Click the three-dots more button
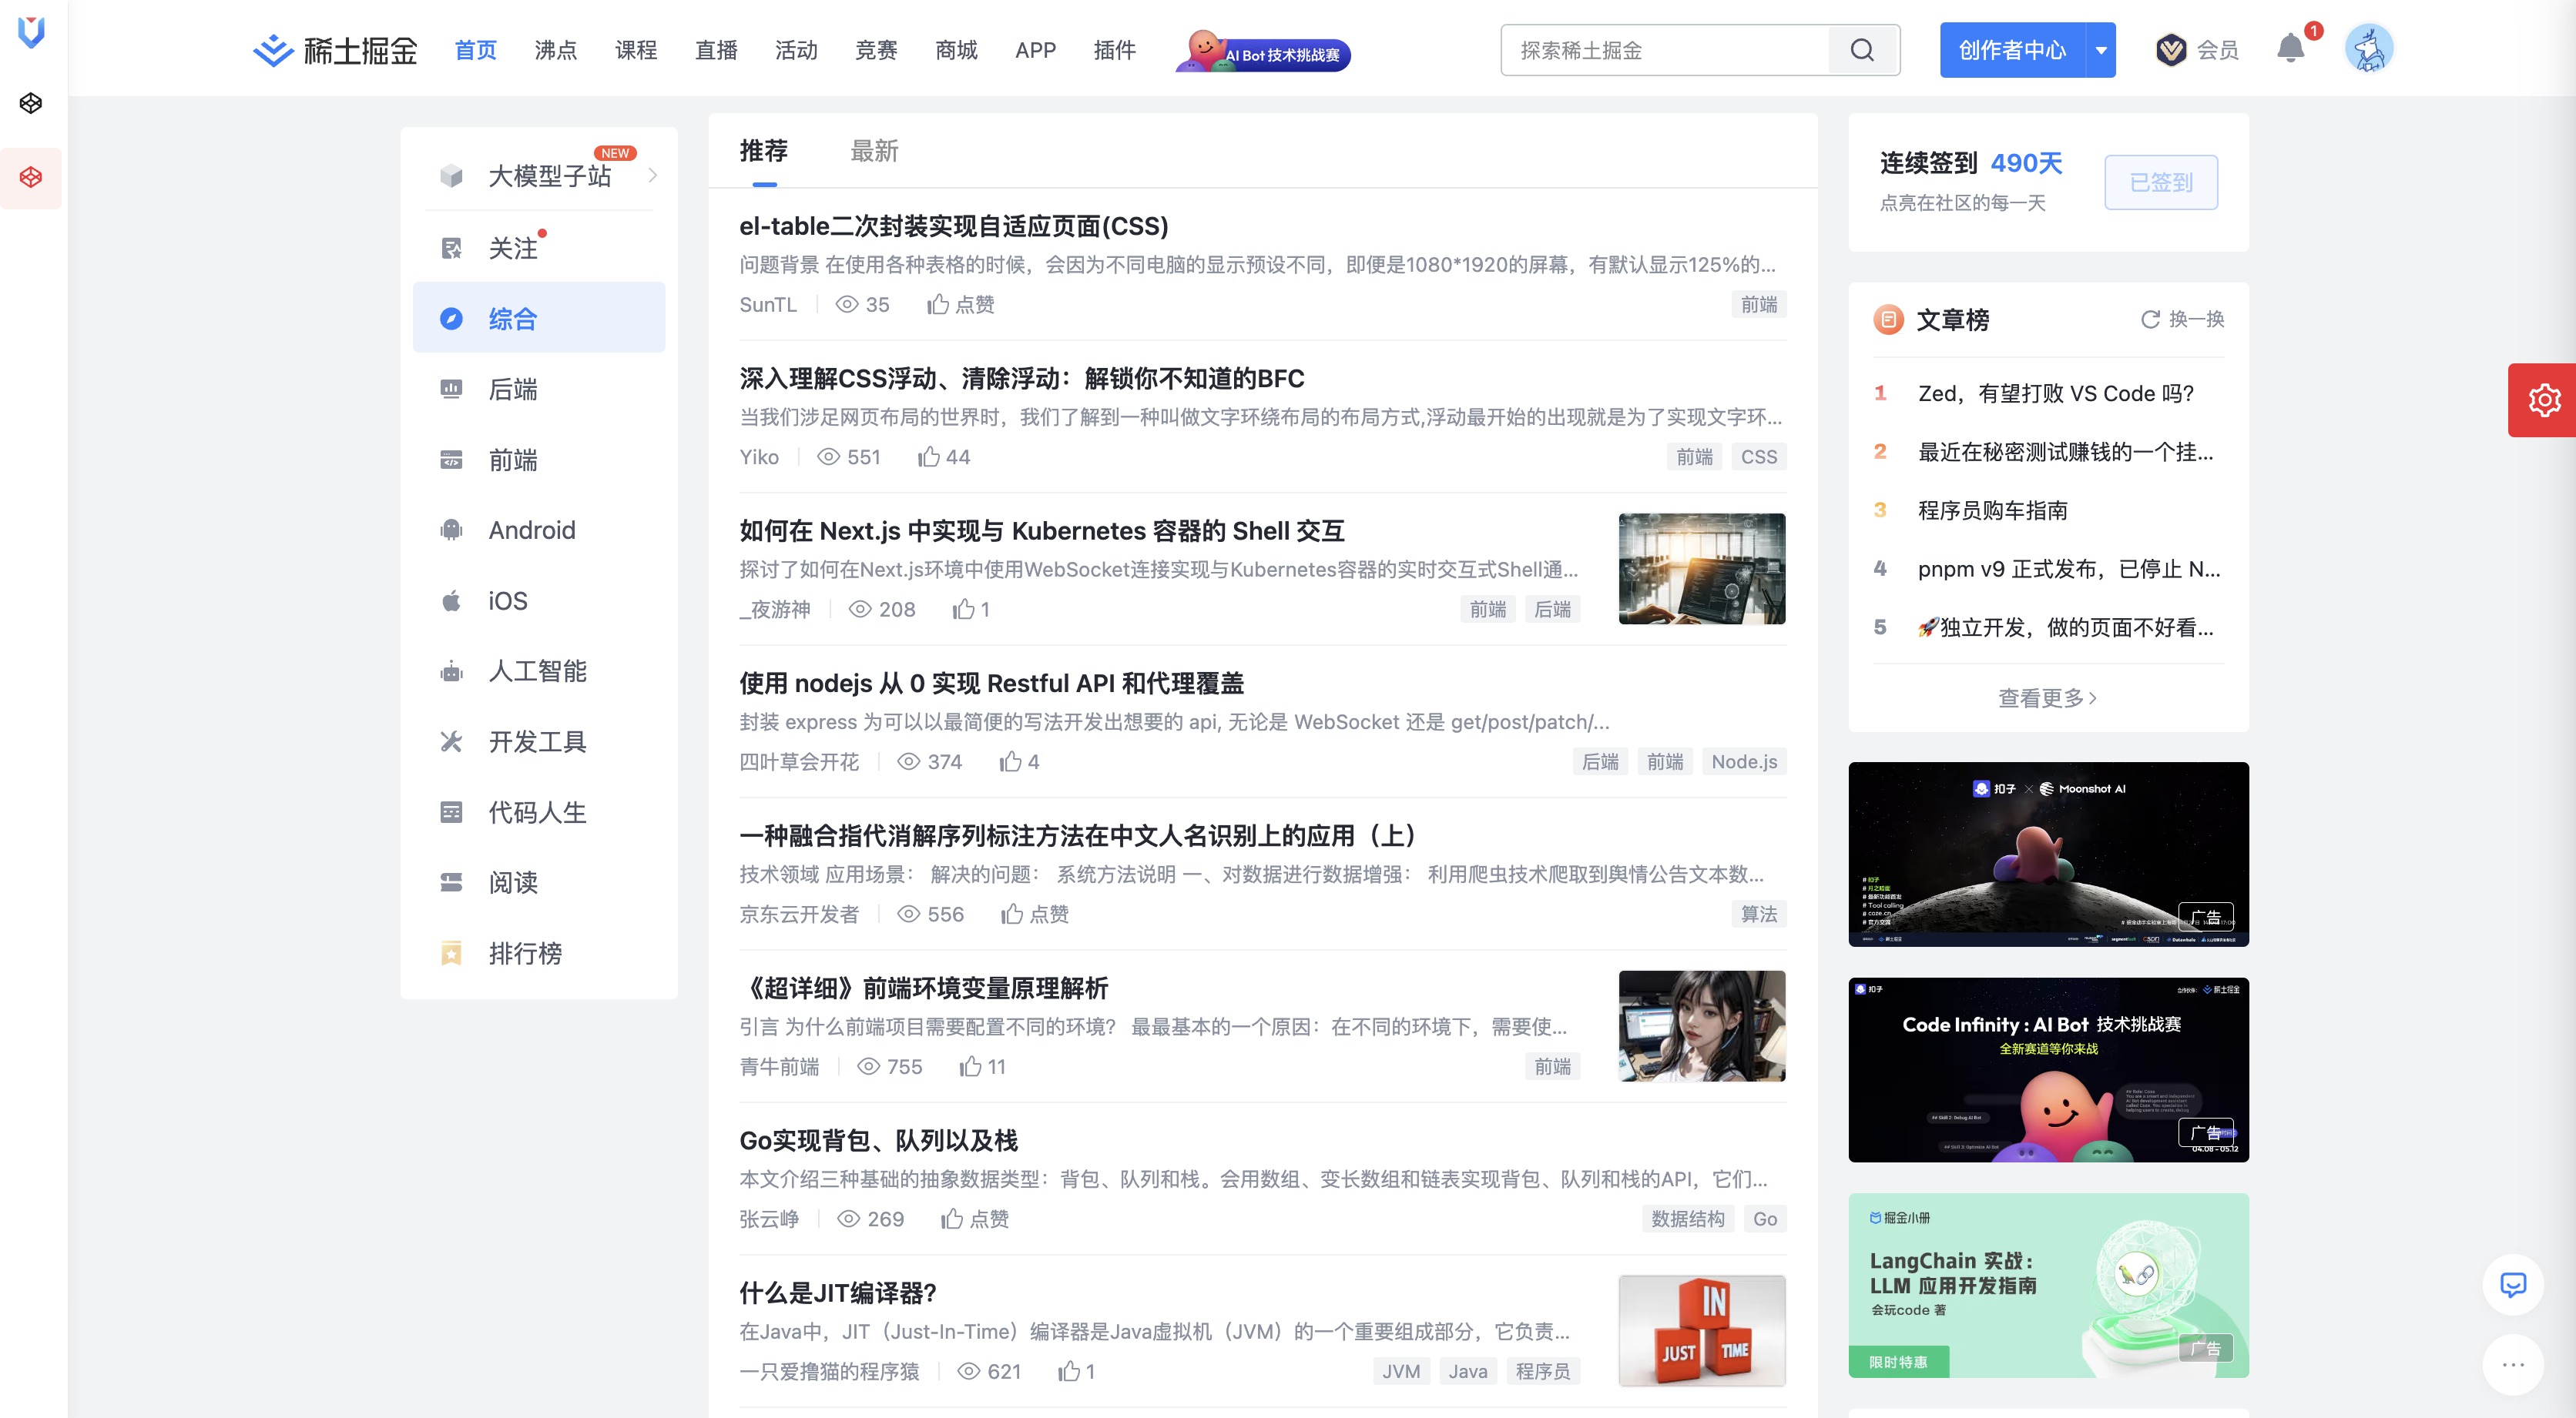The image size is (2576, 1418). pyautogui.click(x=2513, y=1365)
